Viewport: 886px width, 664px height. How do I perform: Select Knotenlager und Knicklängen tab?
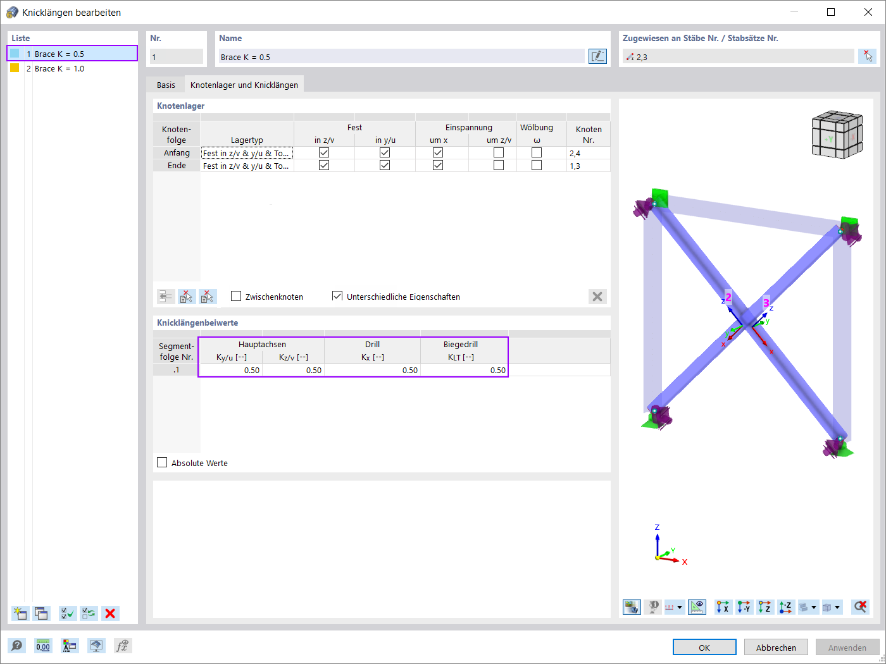click(x=244, y=85)
